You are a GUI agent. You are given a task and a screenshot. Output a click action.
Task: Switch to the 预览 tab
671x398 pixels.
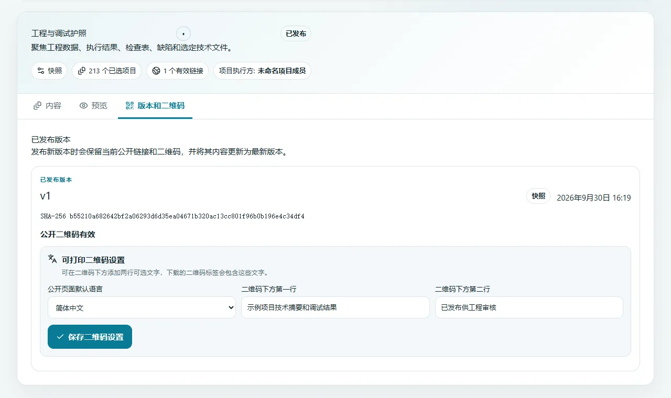[x=93, y=106]
